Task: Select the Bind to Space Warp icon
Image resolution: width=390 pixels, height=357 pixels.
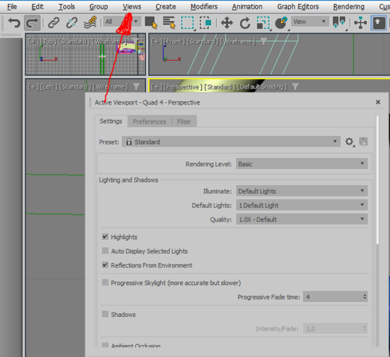Action: coord(90,22)
